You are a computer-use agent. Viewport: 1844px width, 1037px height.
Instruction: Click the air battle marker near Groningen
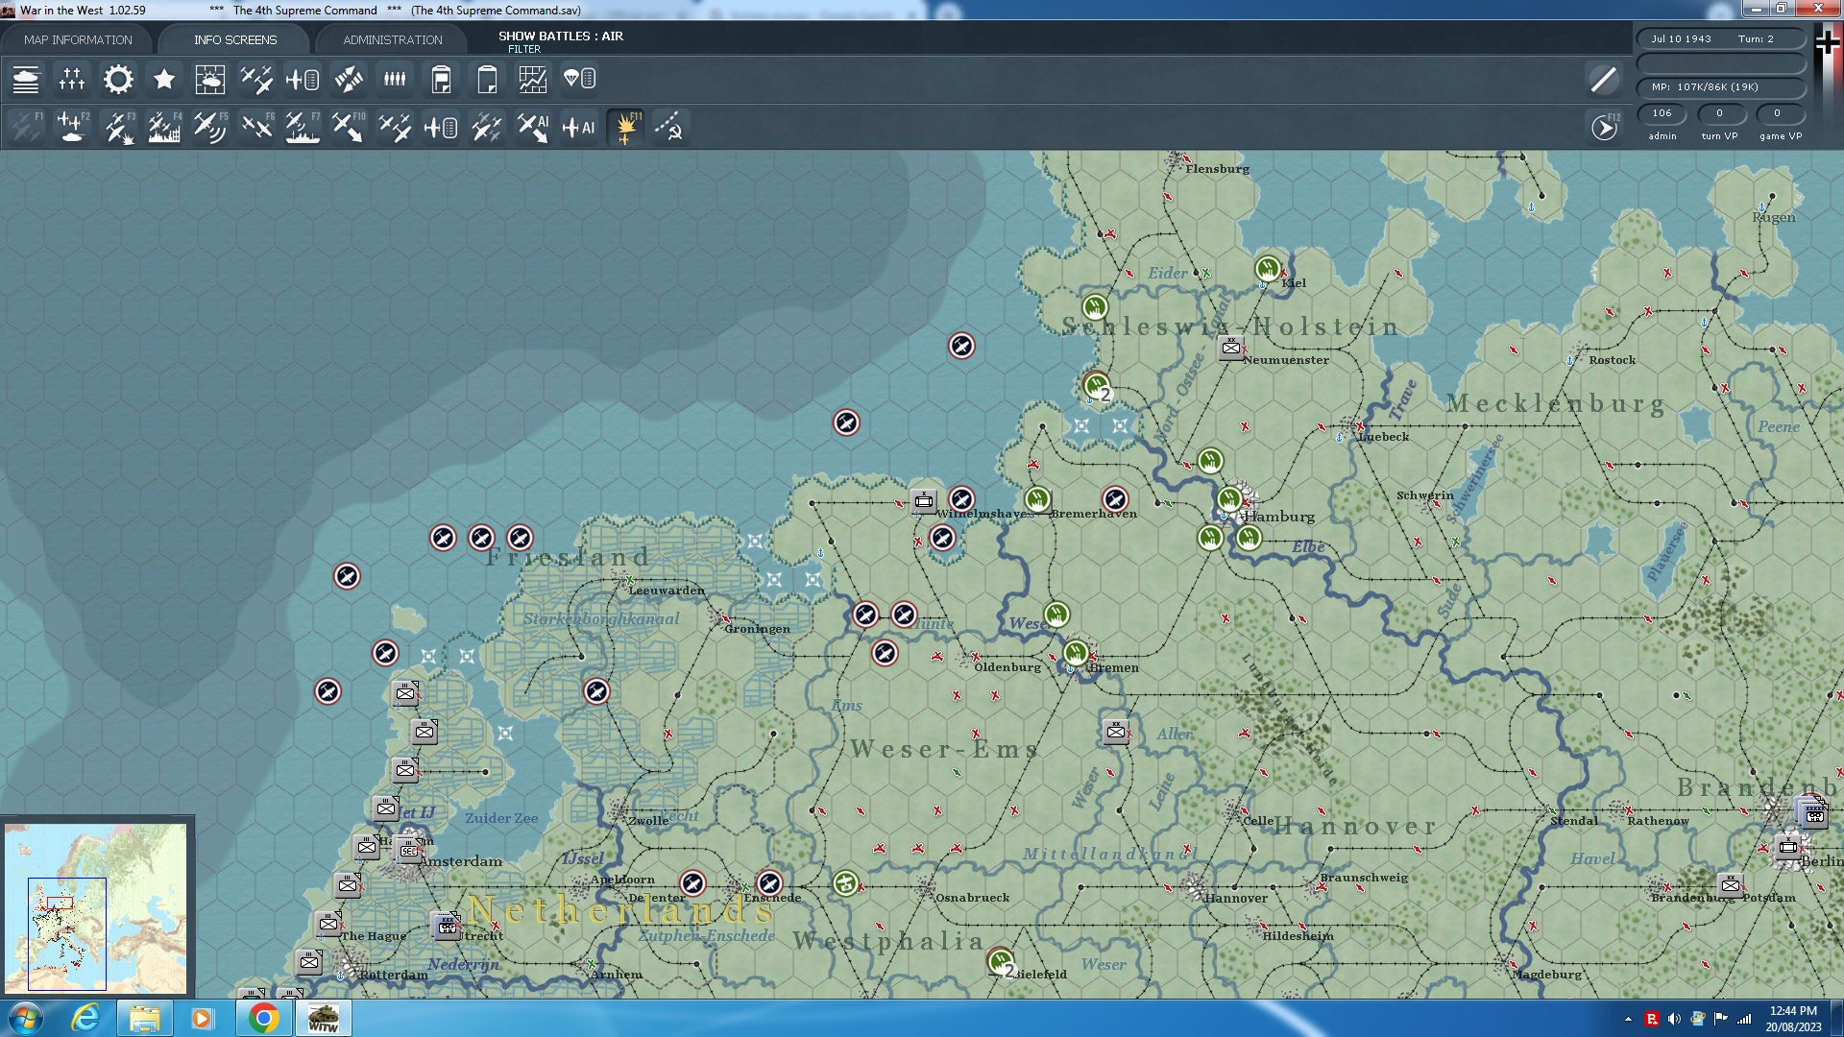coord(864,615)
